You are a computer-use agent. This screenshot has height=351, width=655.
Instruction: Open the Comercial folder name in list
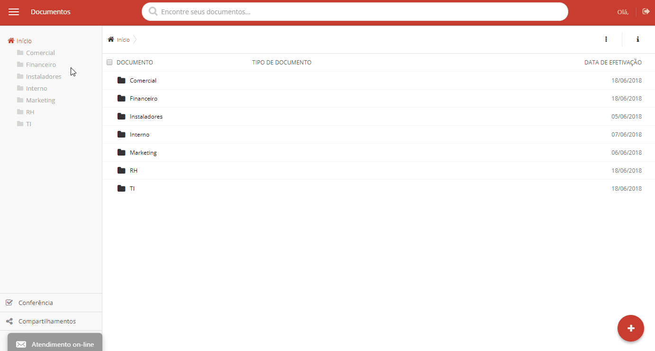point(143,80)
